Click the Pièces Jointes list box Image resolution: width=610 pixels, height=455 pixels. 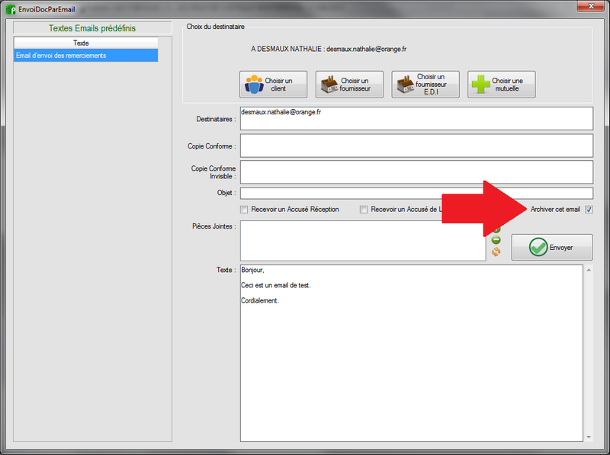(x=363, y=241)
